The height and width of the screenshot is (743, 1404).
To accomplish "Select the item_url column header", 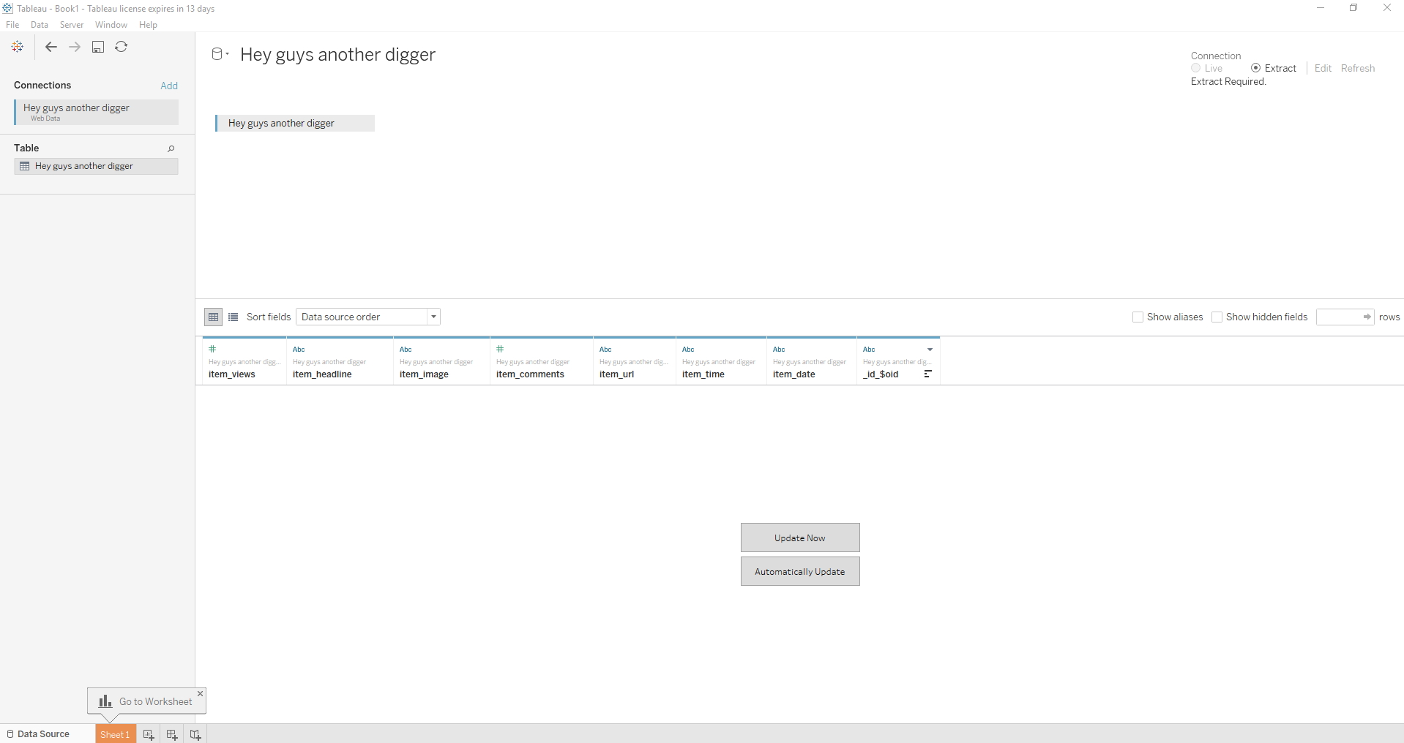I will tap(635, 361).
